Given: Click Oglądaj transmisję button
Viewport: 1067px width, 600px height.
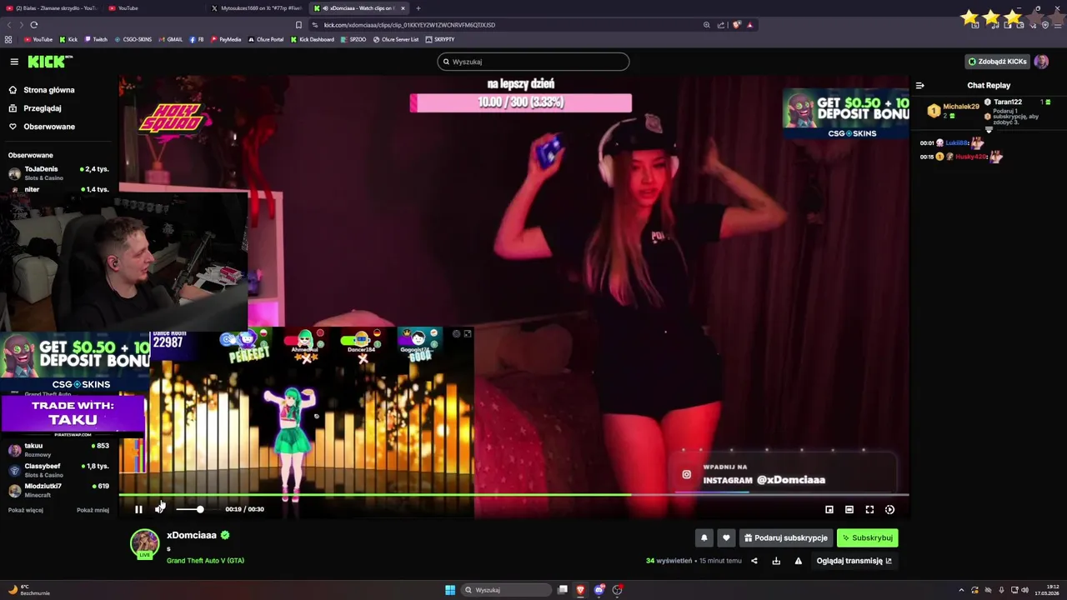Looking at the screenshot, I should 854,561.
